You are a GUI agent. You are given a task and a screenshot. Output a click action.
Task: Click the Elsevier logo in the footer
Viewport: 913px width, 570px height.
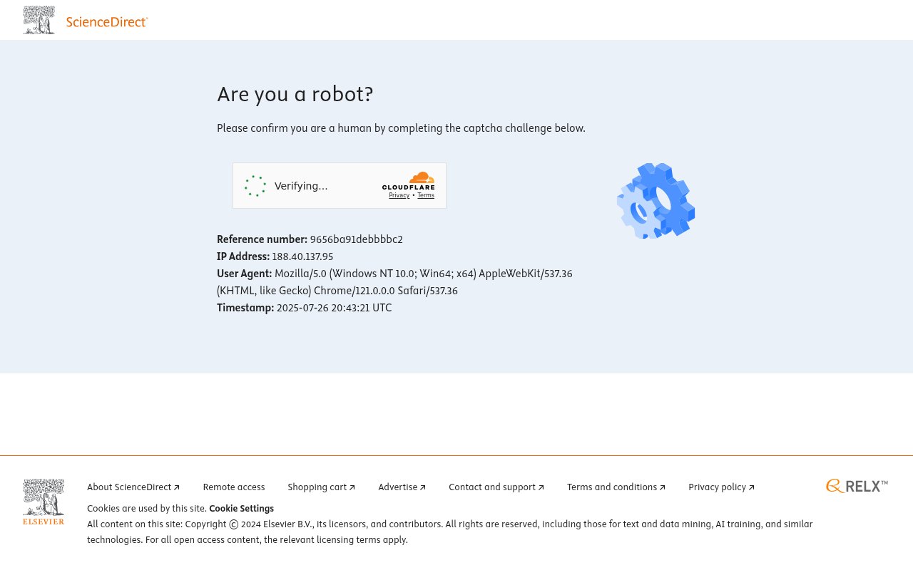tap(44, 502)
